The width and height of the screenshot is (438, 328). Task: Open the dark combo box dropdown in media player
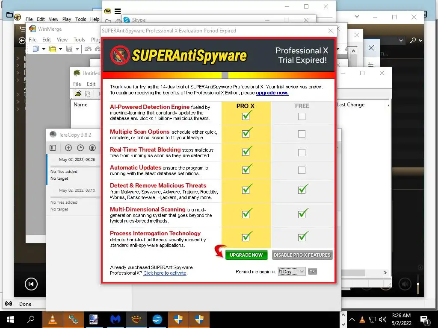point(400,41)
